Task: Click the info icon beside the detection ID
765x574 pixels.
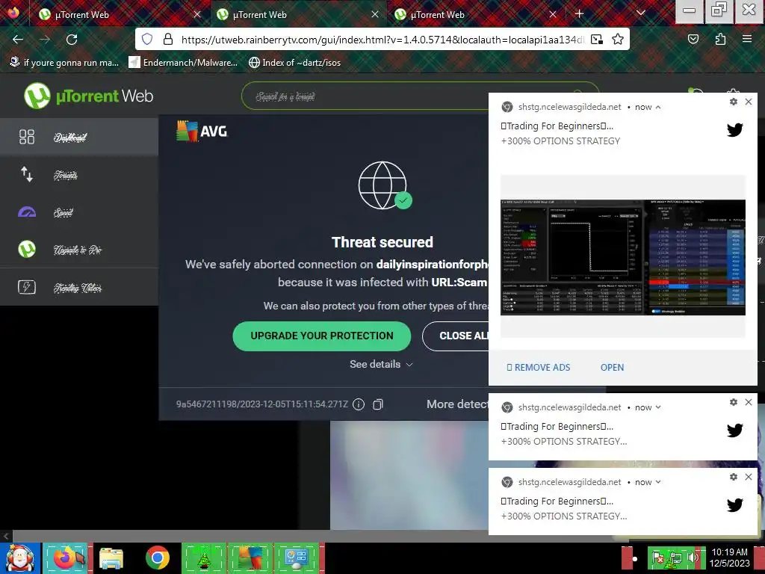Action: [x=359, y=404]
